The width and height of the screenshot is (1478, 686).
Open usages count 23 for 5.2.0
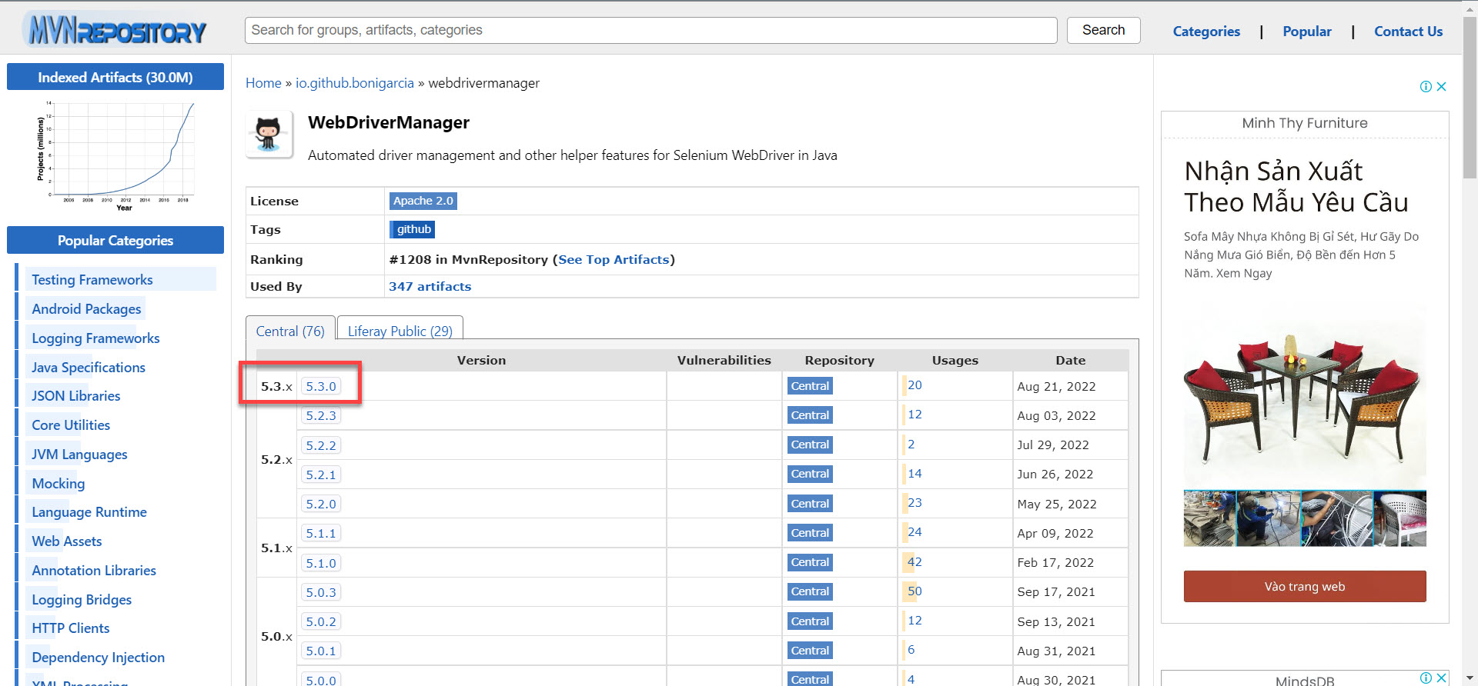click(x=915, y=503)
